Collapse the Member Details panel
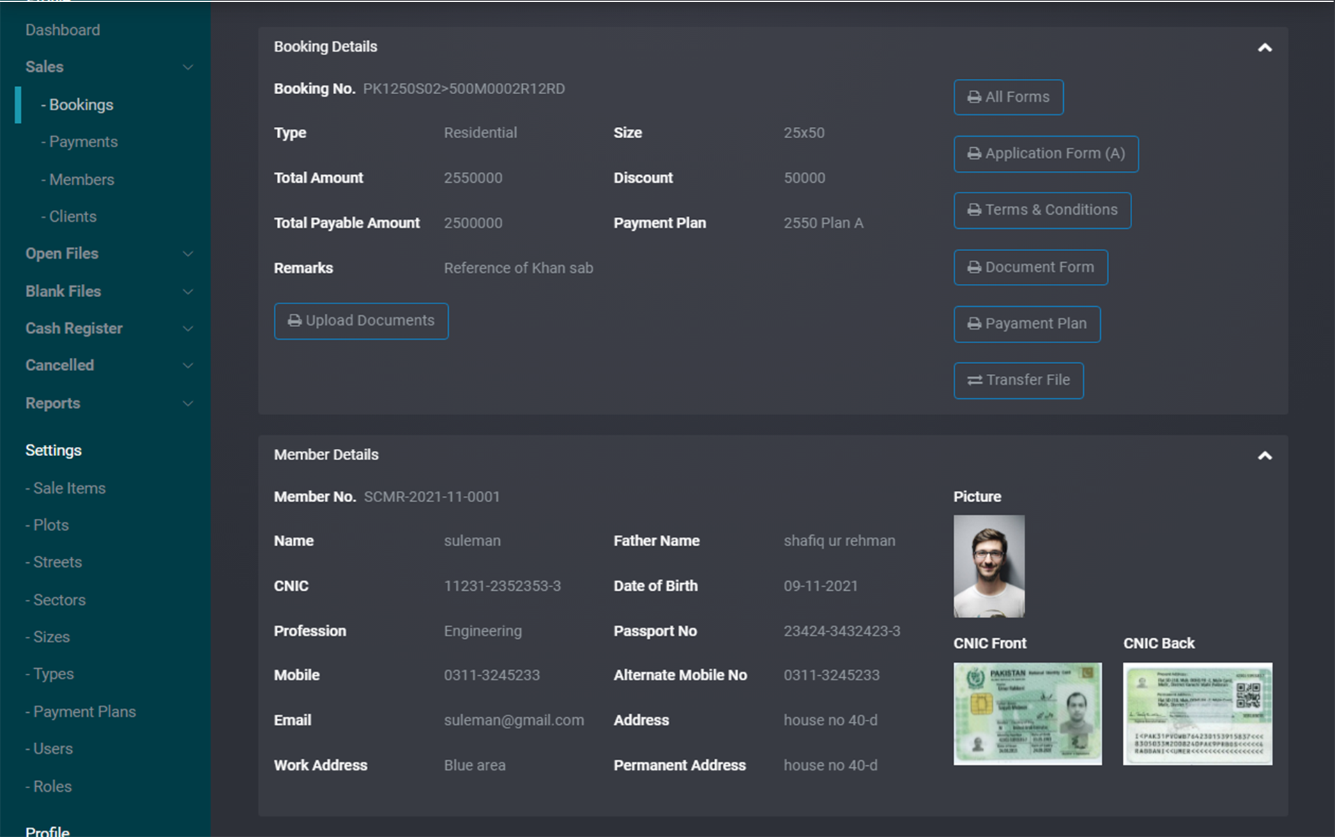 tap(1265, 455)
